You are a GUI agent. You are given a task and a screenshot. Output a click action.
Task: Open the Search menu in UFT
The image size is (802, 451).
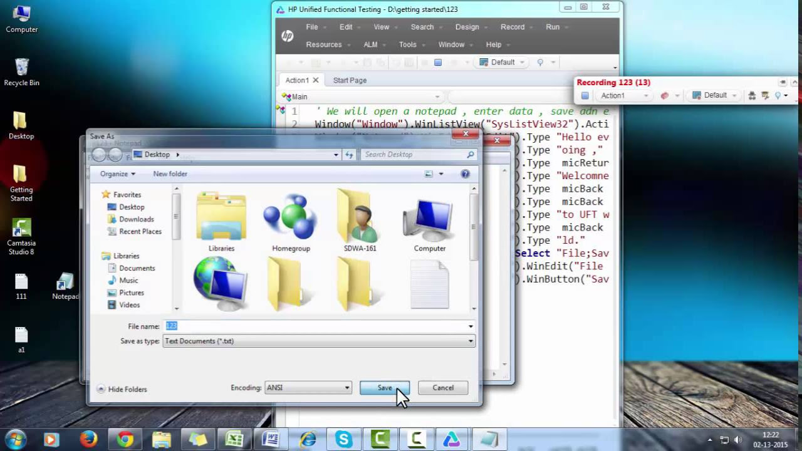pos(422,27)
